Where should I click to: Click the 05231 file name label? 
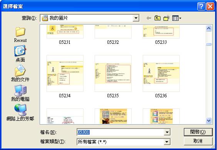coord(65,42)
